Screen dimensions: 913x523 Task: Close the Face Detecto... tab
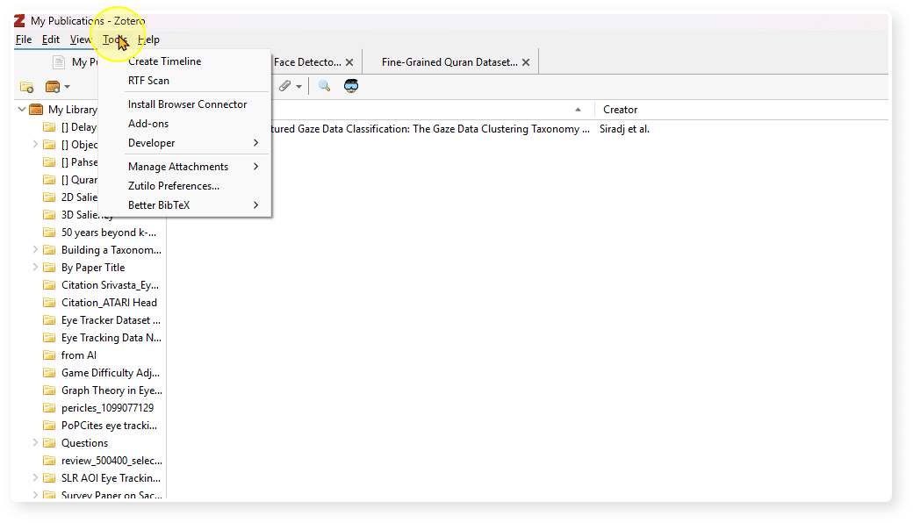[x=349, y=62]
